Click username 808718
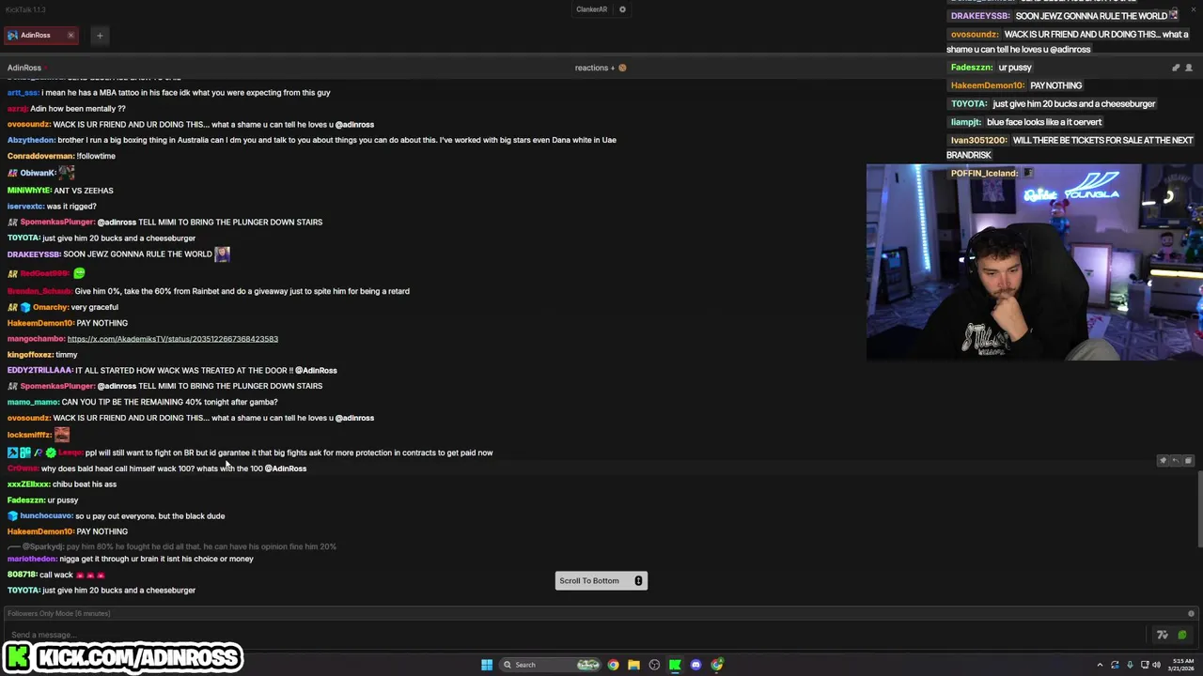1203x676 pixels. click(22, 575)
